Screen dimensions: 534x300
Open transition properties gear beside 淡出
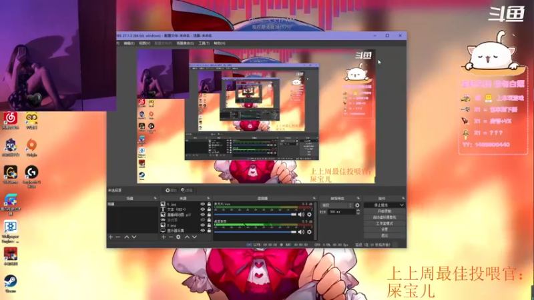click(357, 205)
